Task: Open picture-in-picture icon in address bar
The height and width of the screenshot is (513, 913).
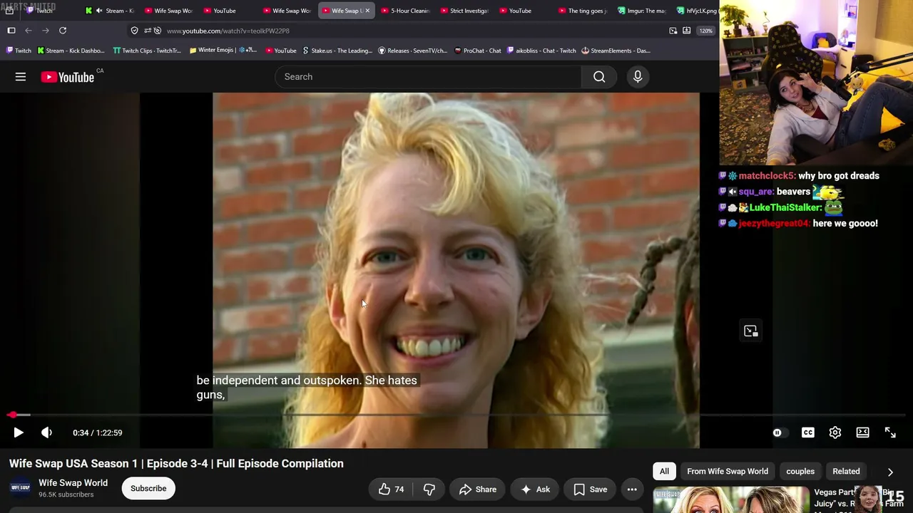Action: 673,31
